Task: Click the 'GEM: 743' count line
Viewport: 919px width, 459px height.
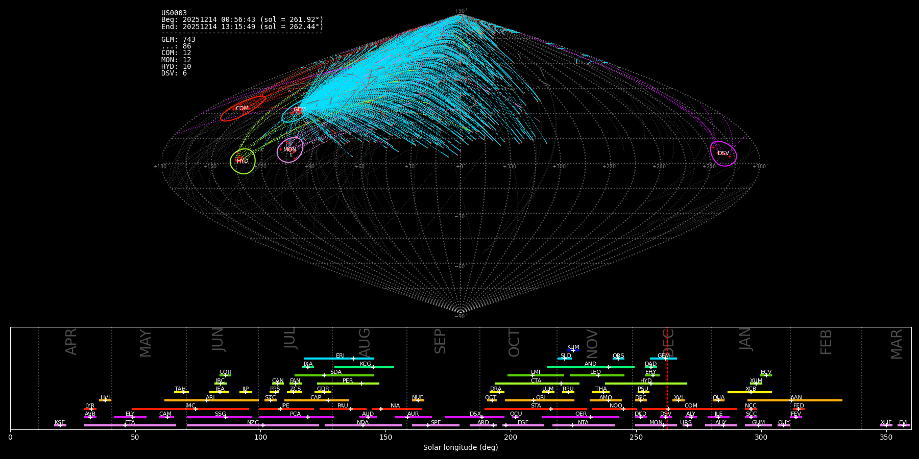Action: pyautogui.click(x=178, y=40)
